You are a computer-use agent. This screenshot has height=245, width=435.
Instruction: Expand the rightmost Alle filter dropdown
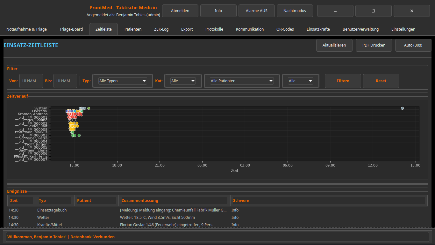pyautogui.click(x=301, y=81)
